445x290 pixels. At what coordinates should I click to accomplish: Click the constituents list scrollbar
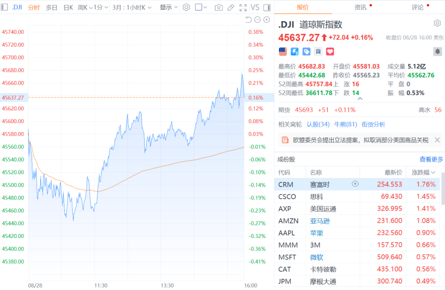(x=443, y=188)
